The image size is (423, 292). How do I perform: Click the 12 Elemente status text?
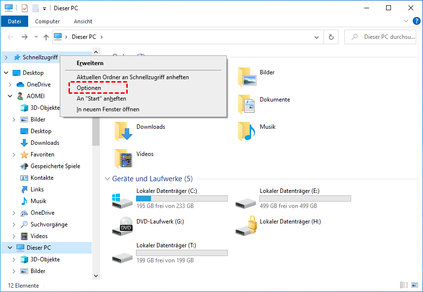click(23, 286)
